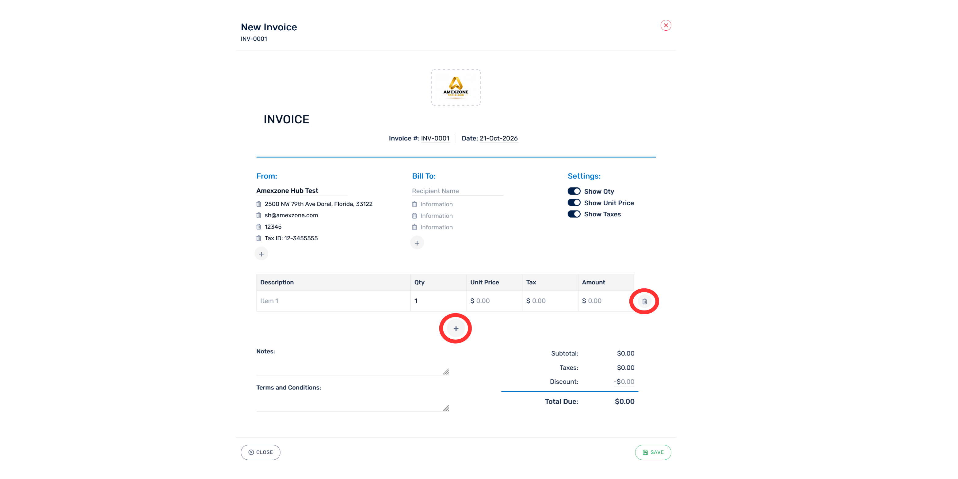The height and width of the screenshot is (479, 958).
Task: Delete the third Information line under Bill To
Action: (x=415, y=227)
